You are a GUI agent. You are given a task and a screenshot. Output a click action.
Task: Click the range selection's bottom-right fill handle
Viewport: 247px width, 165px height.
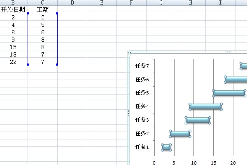[57, 64]
